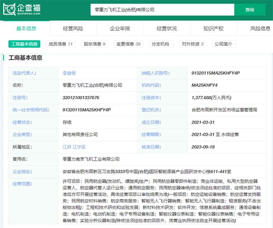Click the 法定代表人 label link
This screenshot has width=273, height=228.
click(x=24, y=73)
